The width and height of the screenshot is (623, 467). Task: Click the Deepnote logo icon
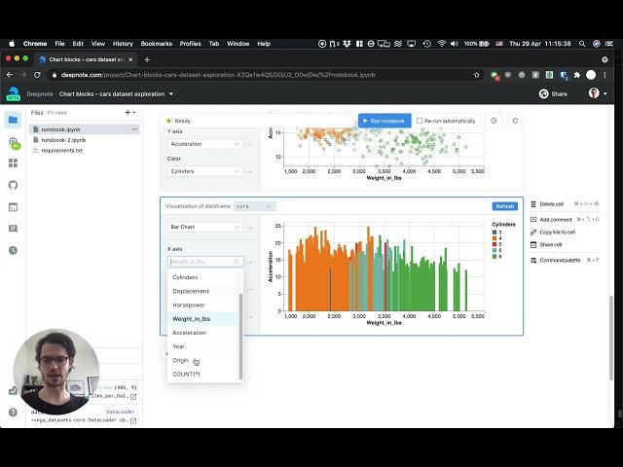[13, 93]
